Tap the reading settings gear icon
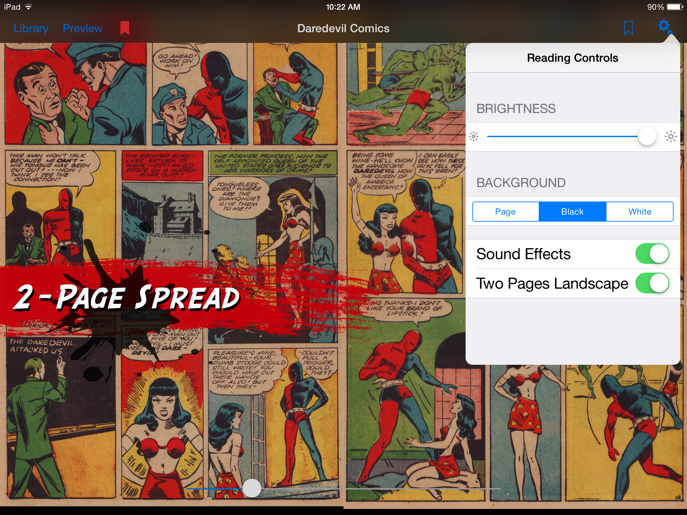 point(665,27)
